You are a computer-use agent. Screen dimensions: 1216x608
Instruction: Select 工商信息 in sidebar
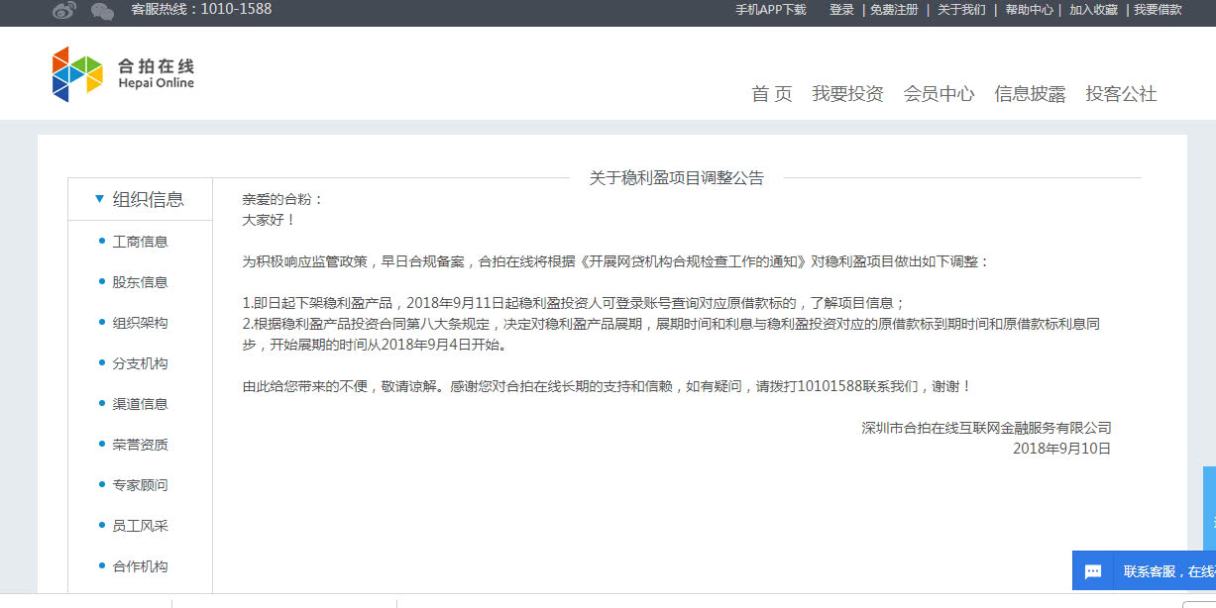click(x=140, y=242)
